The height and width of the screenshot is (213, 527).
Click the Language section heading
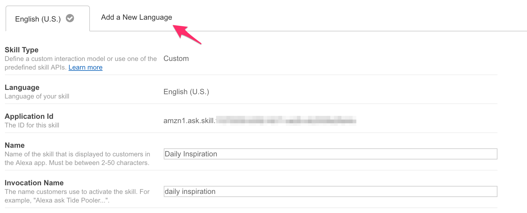coord(22,87)
